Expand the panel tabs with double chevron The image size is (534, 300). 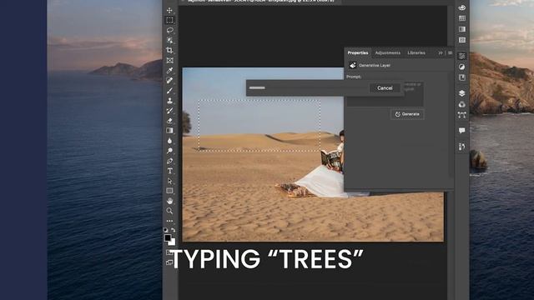[x=441, y=53]
